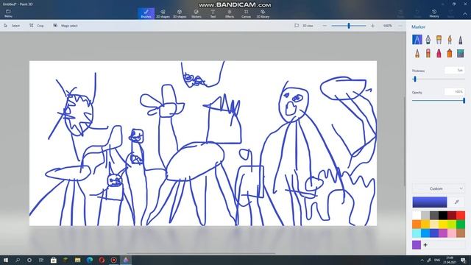
Task: Click the Select tool
Action: [x=12, y=26]
